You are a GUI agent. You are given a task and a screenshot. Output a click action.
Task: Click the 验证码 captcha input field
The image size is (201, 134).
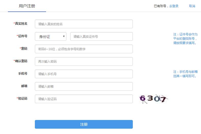point(84,99)
